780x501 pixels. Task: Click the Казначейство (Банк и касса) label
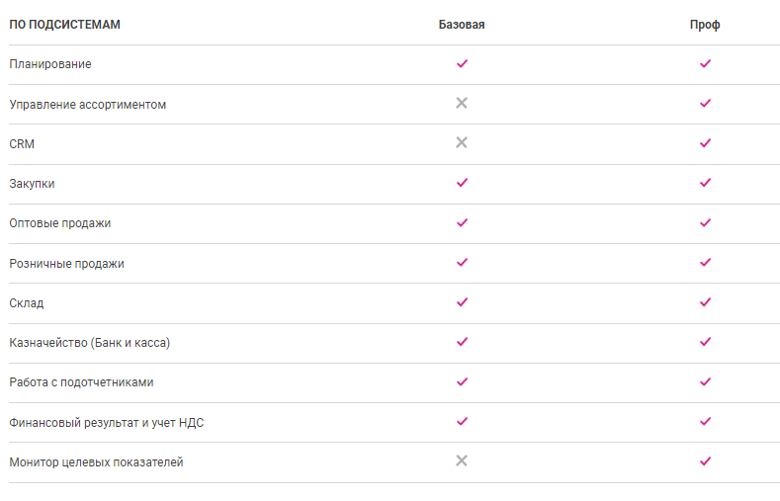pos(90,342)
